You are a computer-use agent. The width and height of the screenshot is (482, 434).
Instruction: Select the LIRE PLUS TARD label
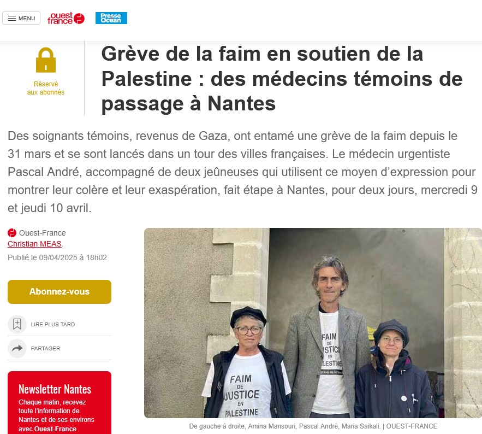pos(53,325)
